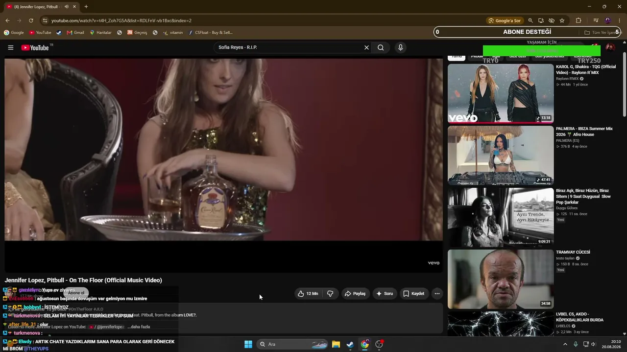Run the YouTube search magnifier button
Image resolution: width=627 pixels, height=352 pixels.
[381, 47]
